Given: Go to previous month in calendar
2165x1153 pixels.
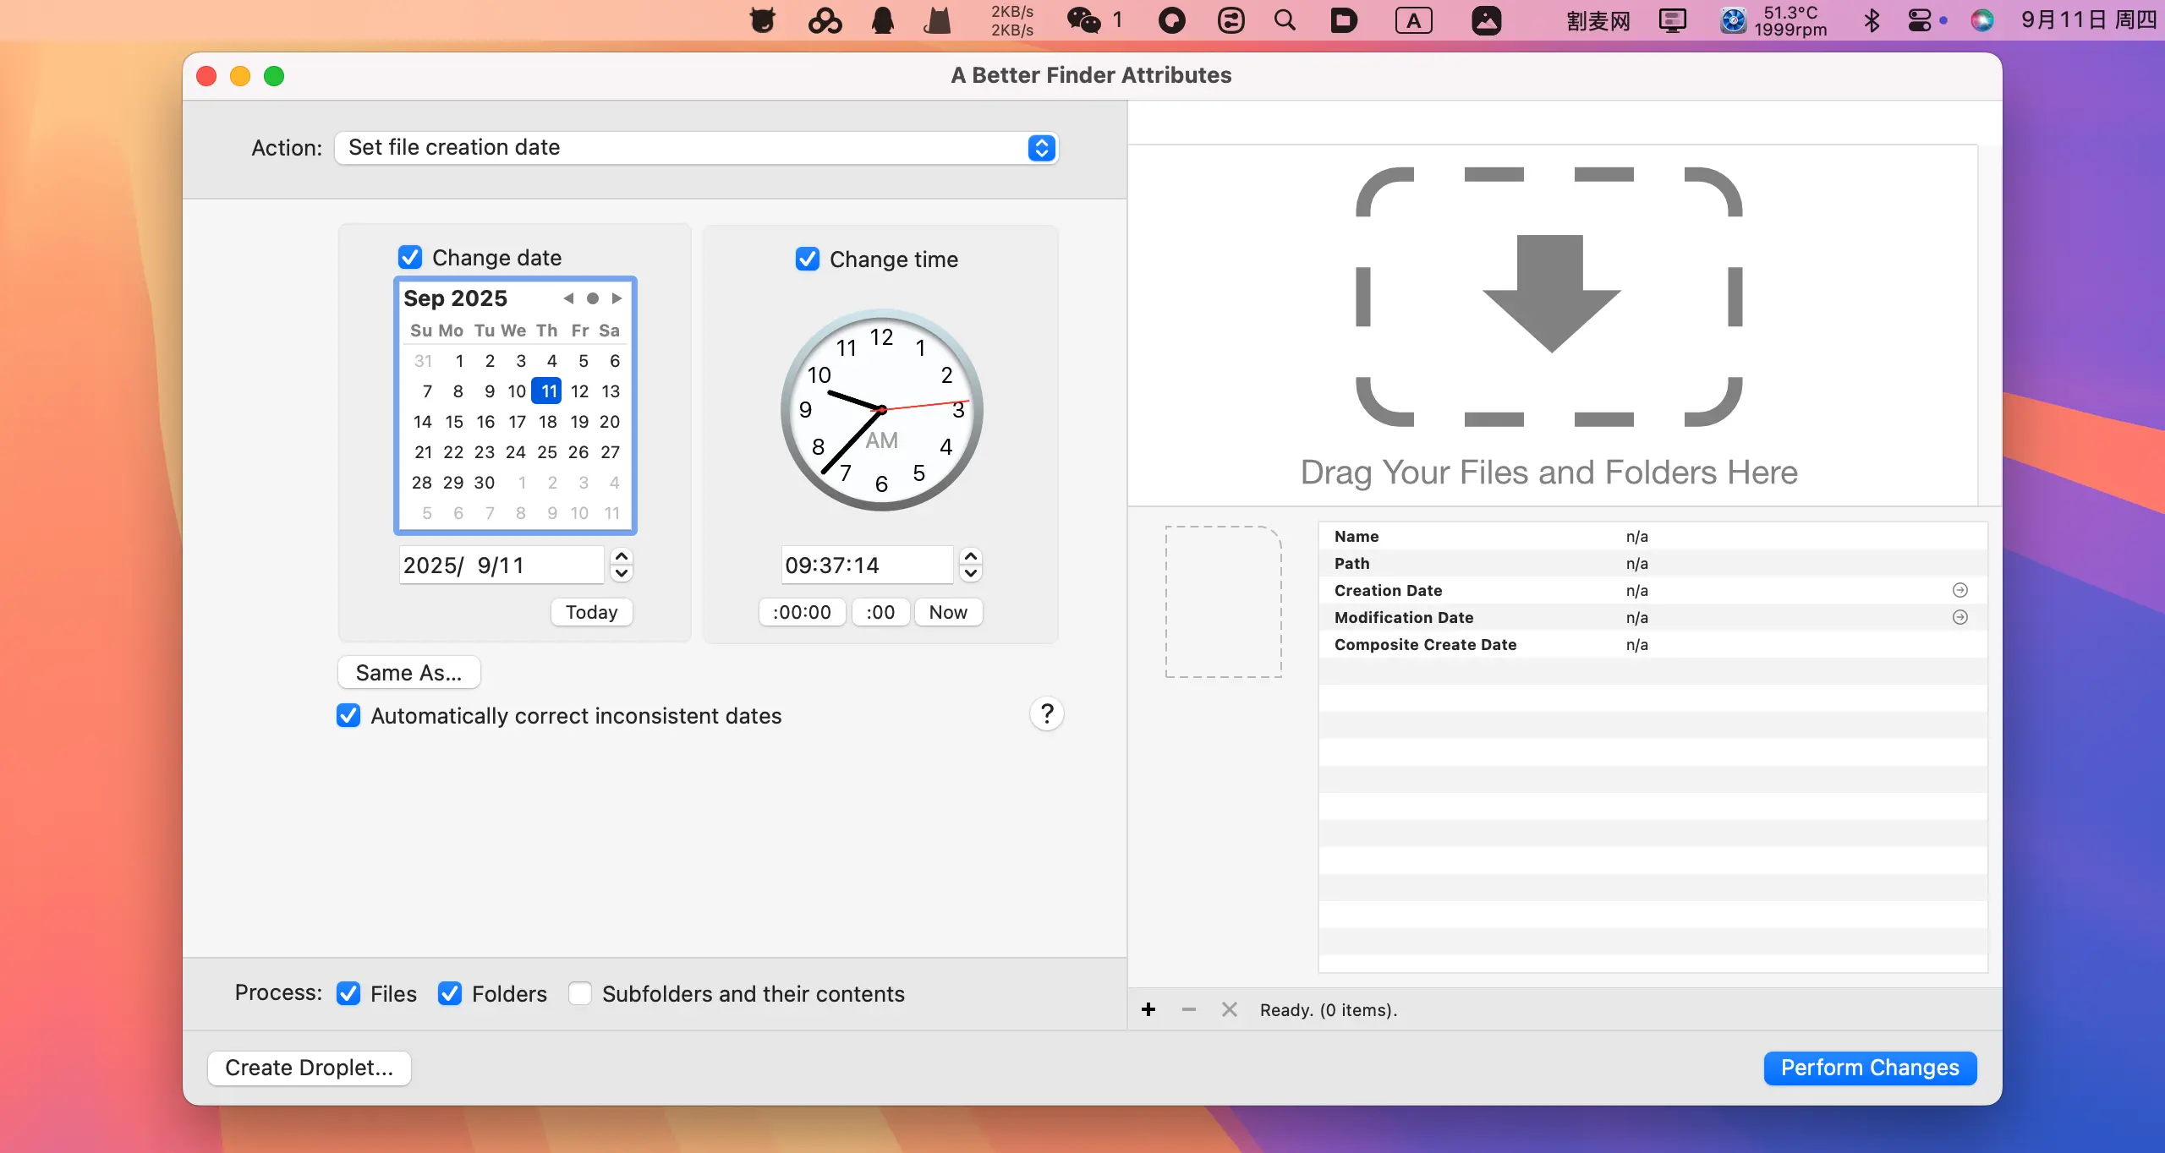Looking at the screenshot, I should coord(568,298).
